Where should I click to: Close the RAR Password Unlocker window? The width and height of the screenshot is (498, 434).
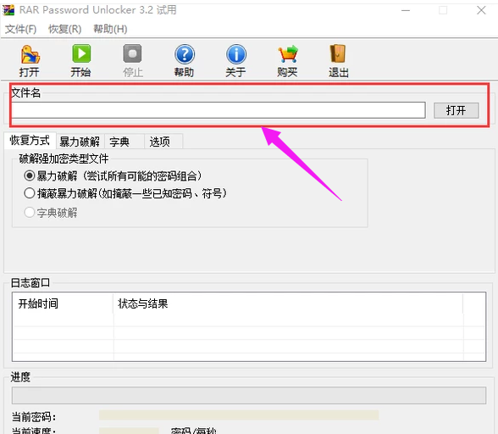click(481, 10)
